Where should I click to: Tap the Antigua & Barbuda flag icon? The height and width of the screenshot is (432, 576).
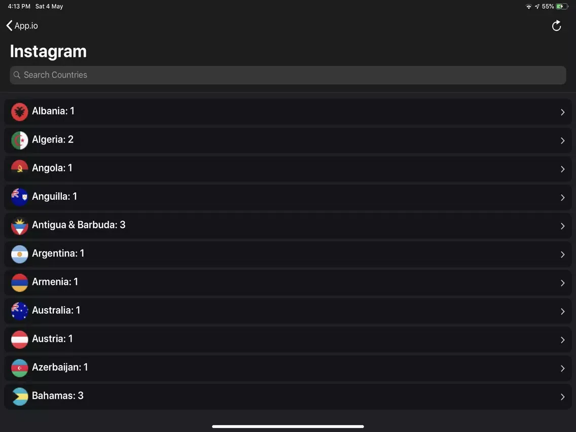[20, 226]
